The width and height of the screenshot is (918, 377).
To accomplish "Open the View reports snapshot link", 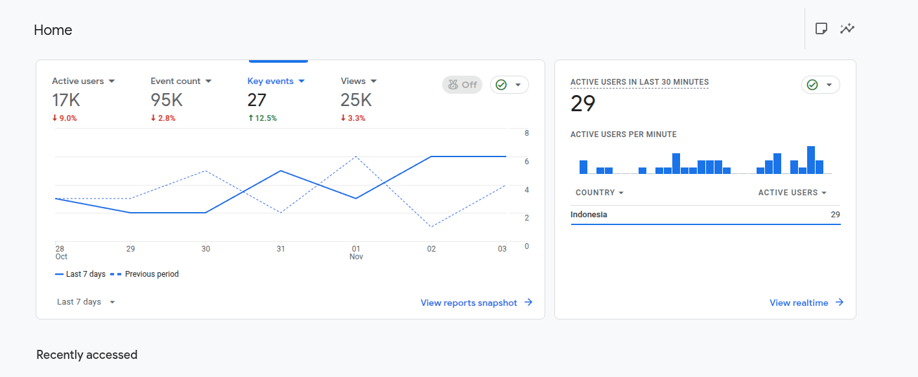I will (x=469, y=303).
